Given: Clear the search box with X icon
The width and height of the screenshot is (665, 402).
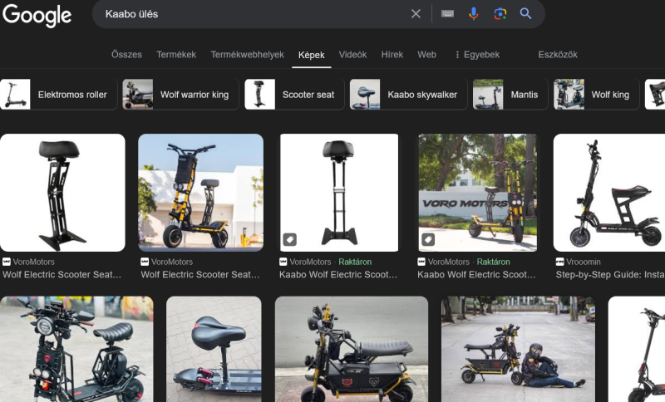Looking at the screenshot, I should 416,14.
